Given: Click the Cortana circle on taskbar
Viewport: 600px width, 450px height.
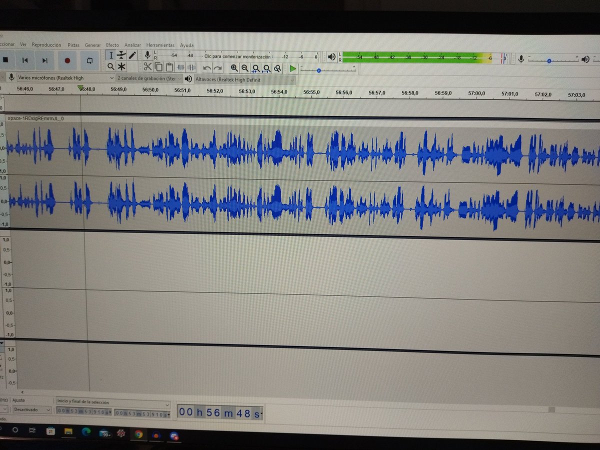Looking at the screenshot, I should coord(14,429).
